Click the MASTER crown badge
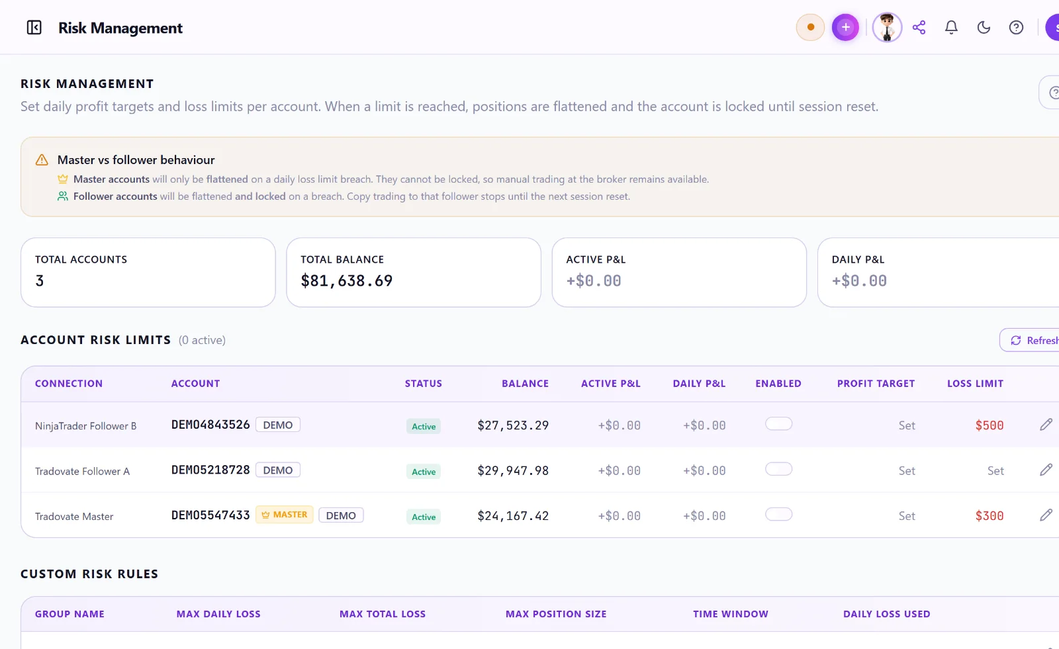The image size is (1059, 649). 285,515
